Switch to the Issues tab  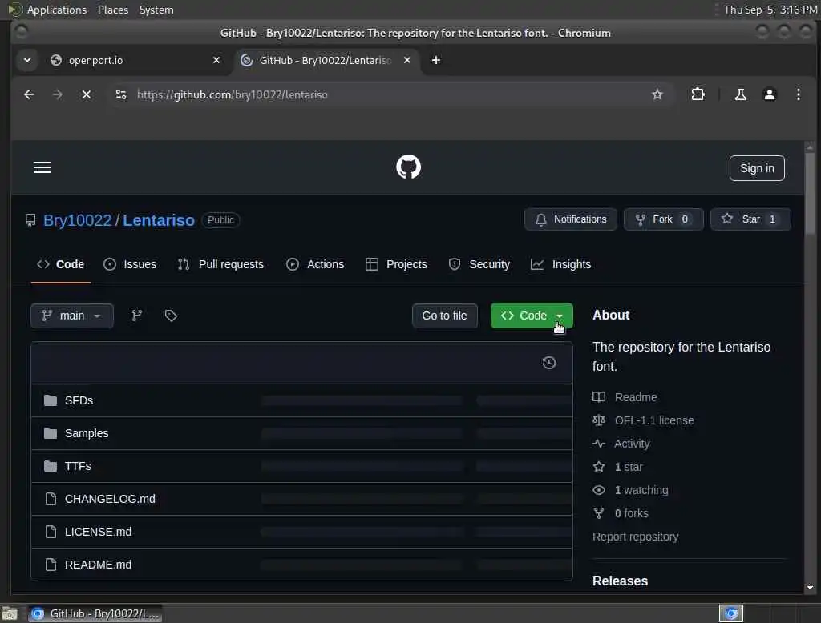130,265
